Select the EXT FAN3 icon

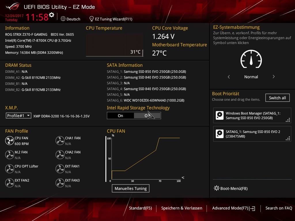click(60, 183)
